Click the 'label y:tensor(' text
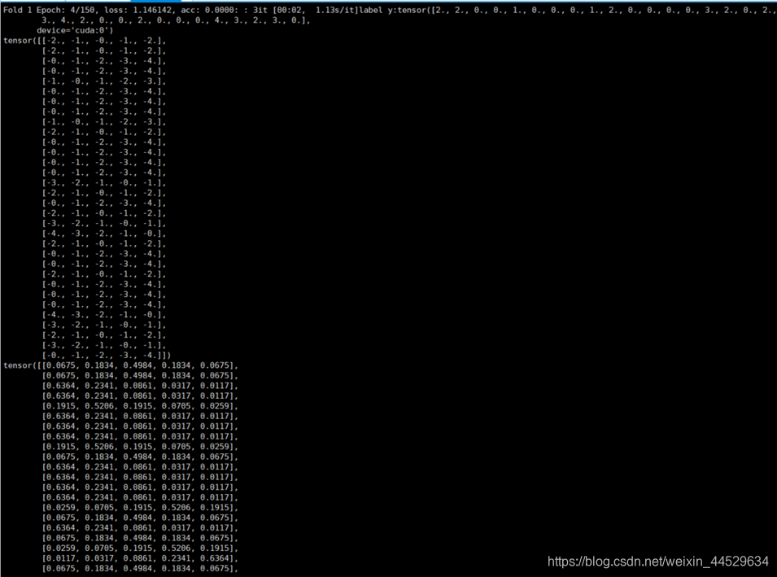This screenshot has height=577, width=777. 395,10
